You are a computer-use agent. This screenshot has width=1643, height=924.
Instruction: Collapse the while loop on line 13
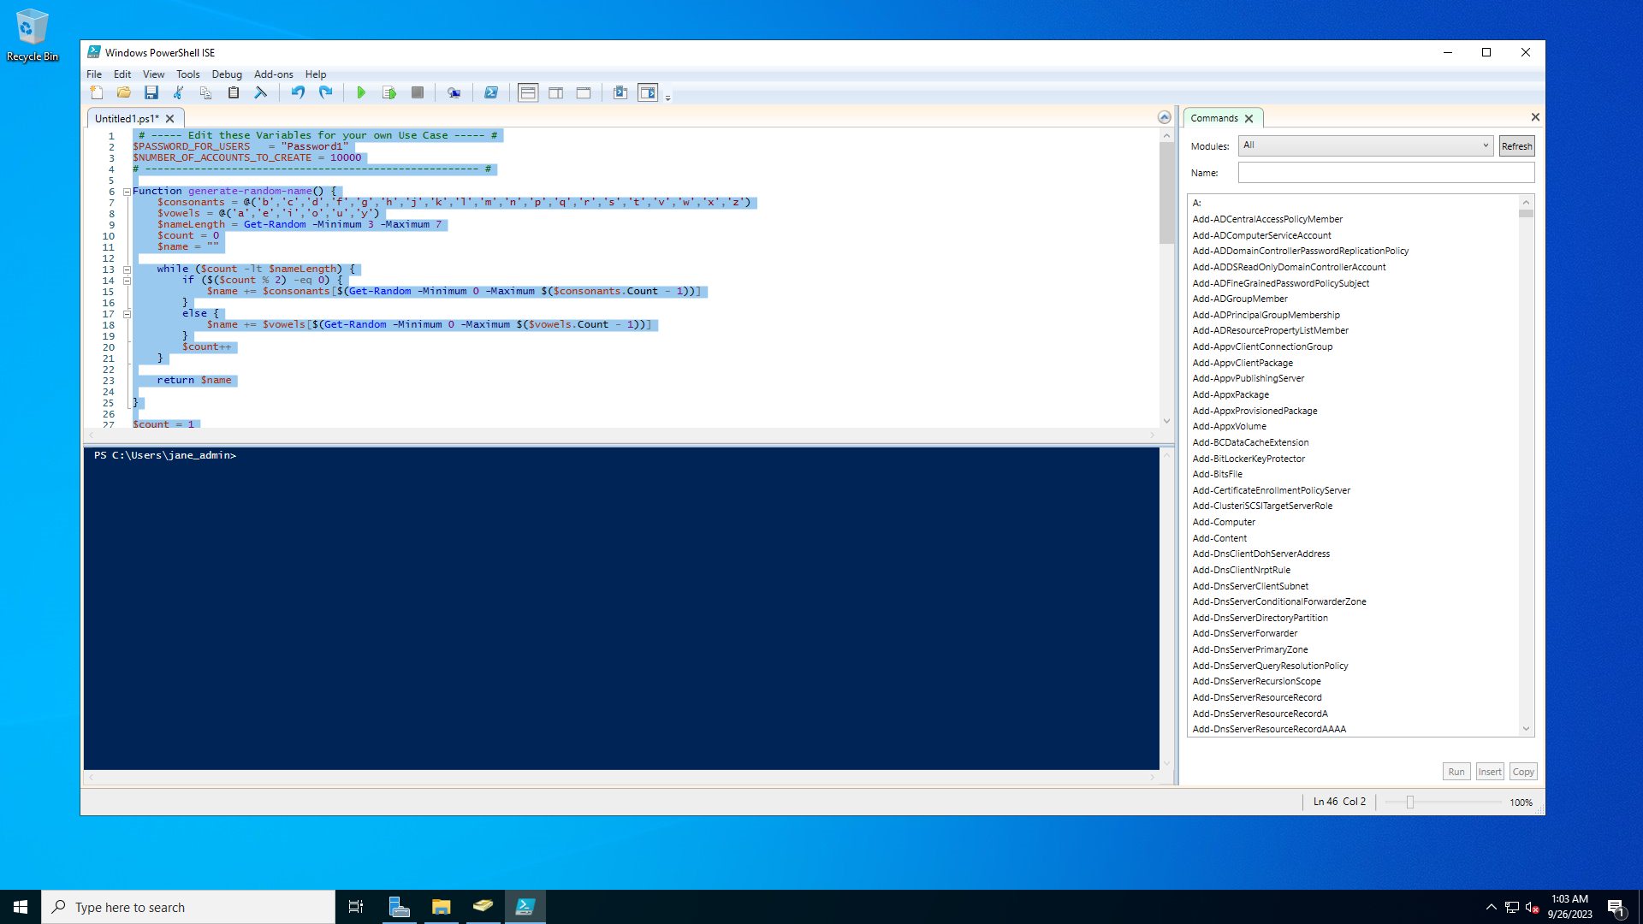point(127,269)
